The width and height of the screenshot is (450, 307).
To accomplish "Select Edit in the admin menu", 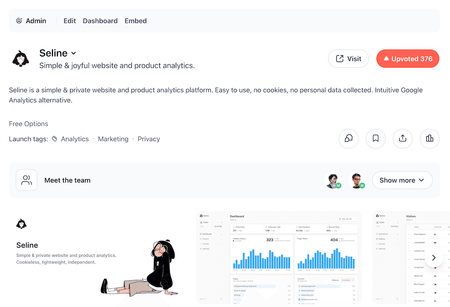I will click(69, 20).
